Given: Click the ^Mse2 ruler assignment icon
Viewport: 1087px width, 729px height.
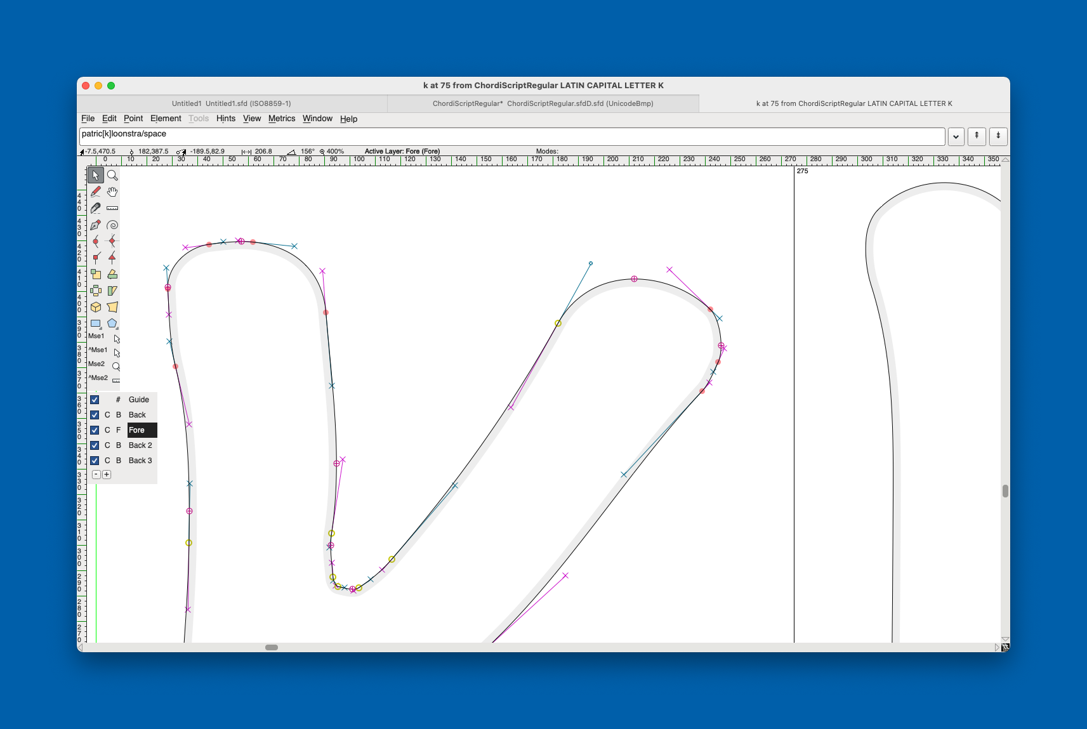Looking at the screenshot, I should [x=116, y=381].
